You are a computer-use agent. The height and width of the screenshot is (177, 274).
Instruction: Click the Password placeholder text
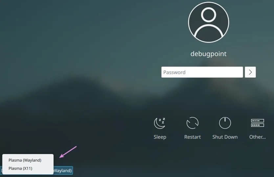[174, 72]
